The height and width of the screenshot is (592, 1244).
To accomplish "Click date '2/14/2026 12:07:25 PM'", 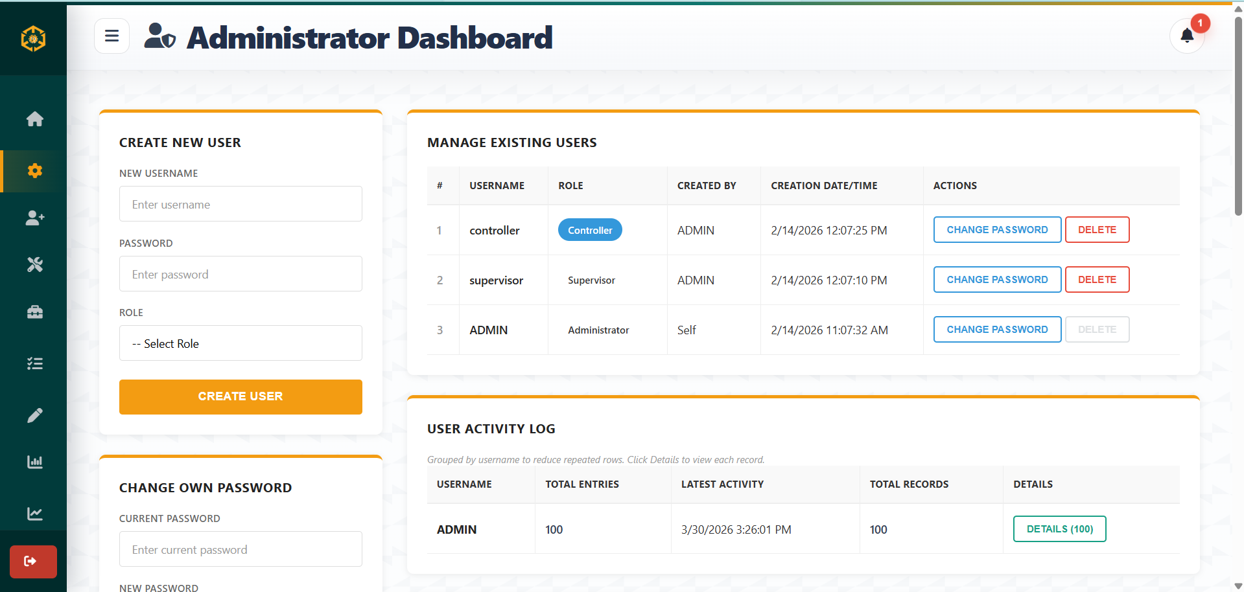I will 828,231.
